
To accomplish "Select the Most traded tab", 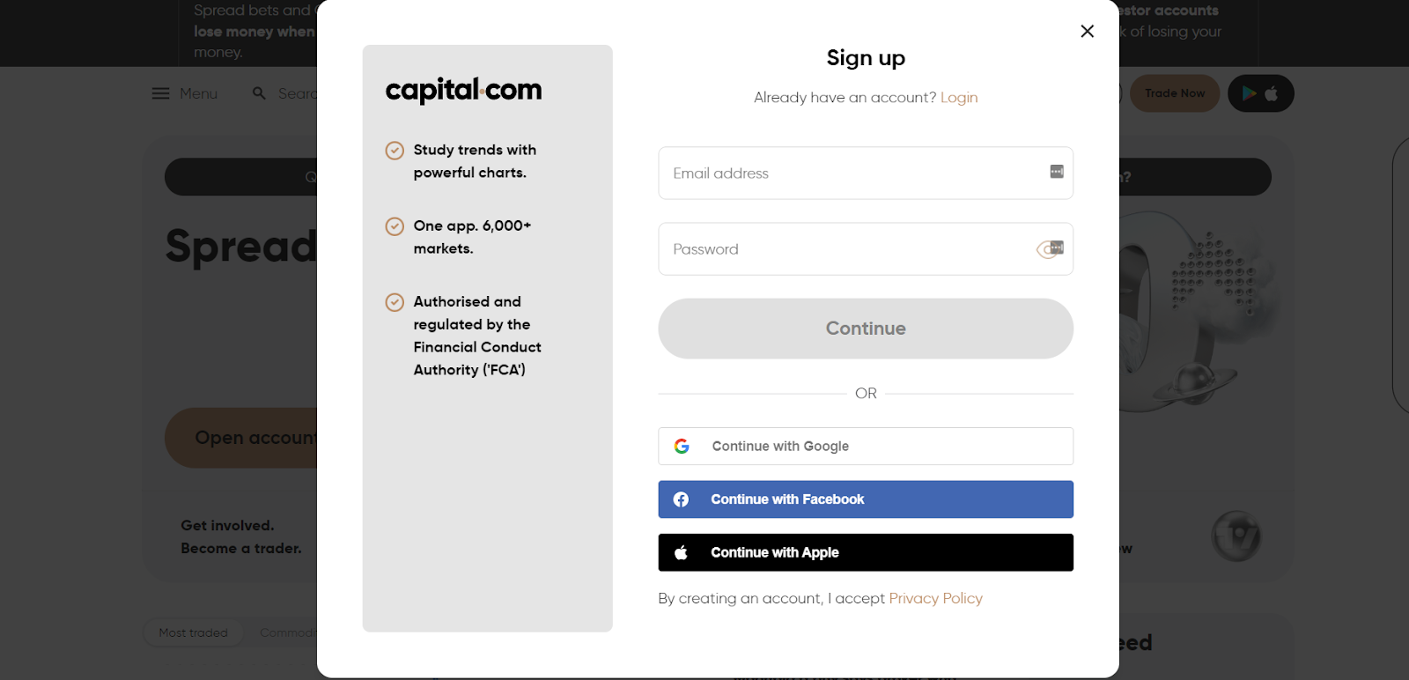I will click(194, 632).
